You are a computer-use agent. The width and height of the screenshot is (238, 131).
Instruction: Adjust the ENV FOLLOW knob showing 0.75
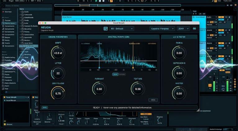tap(58, 94)
